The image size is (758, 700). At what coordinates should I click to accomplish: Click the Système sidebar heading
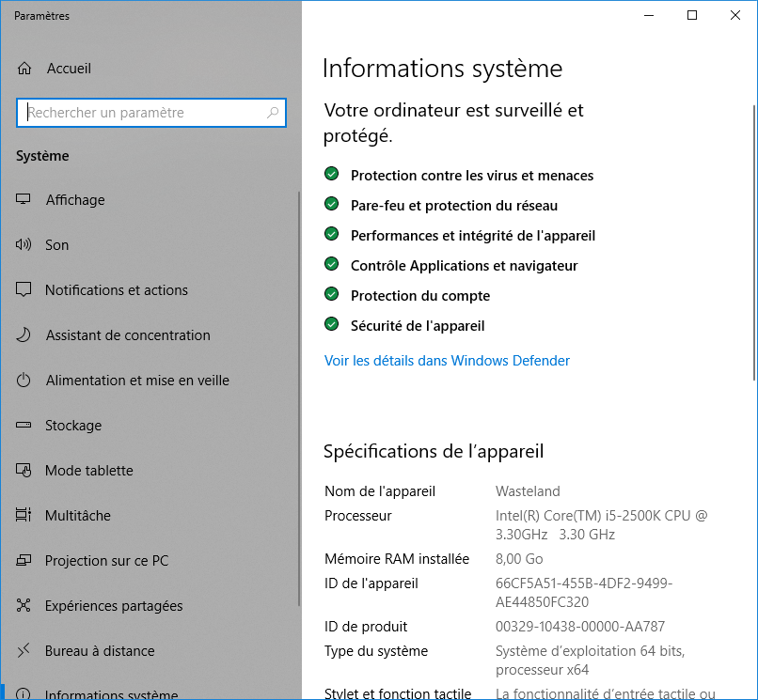click(42, 156)
